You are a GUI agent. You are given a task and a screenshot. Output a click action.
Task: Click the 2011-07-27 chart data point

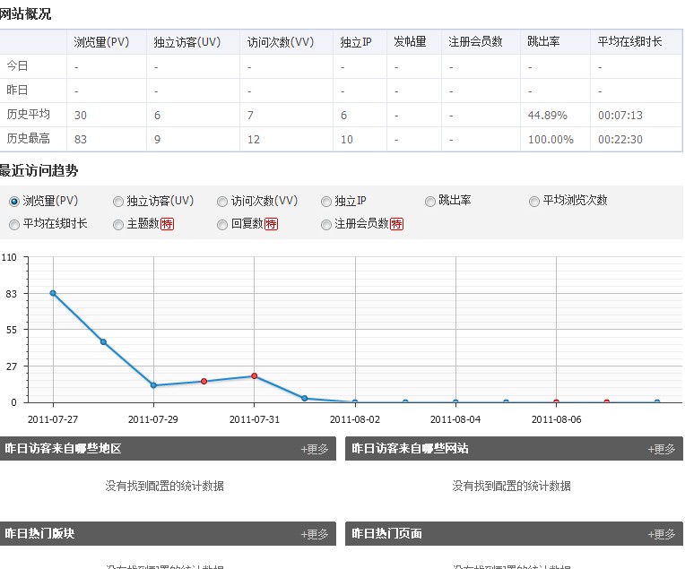pyautogui.click(x=53, y=293)
